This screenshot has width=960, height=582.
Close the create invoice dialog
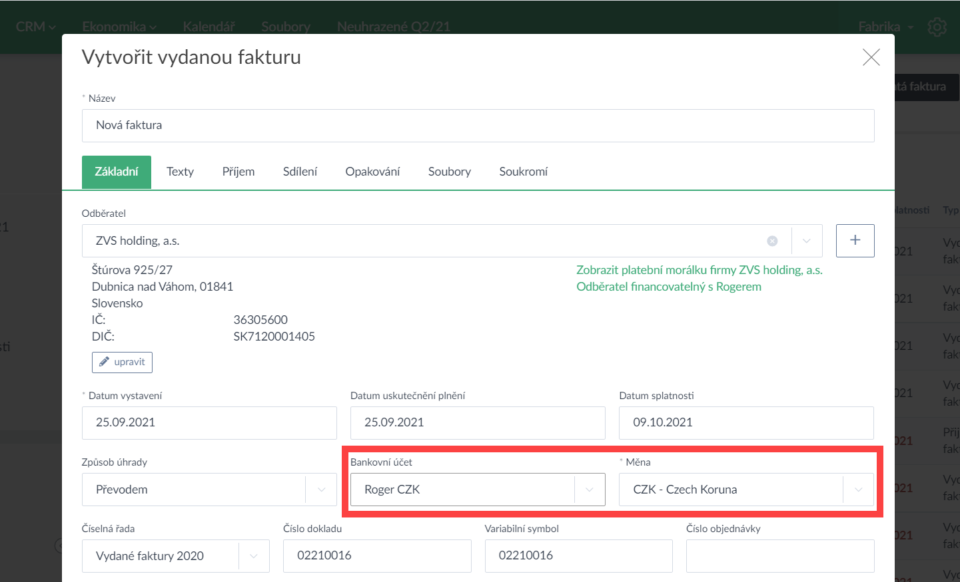point(871,57)
